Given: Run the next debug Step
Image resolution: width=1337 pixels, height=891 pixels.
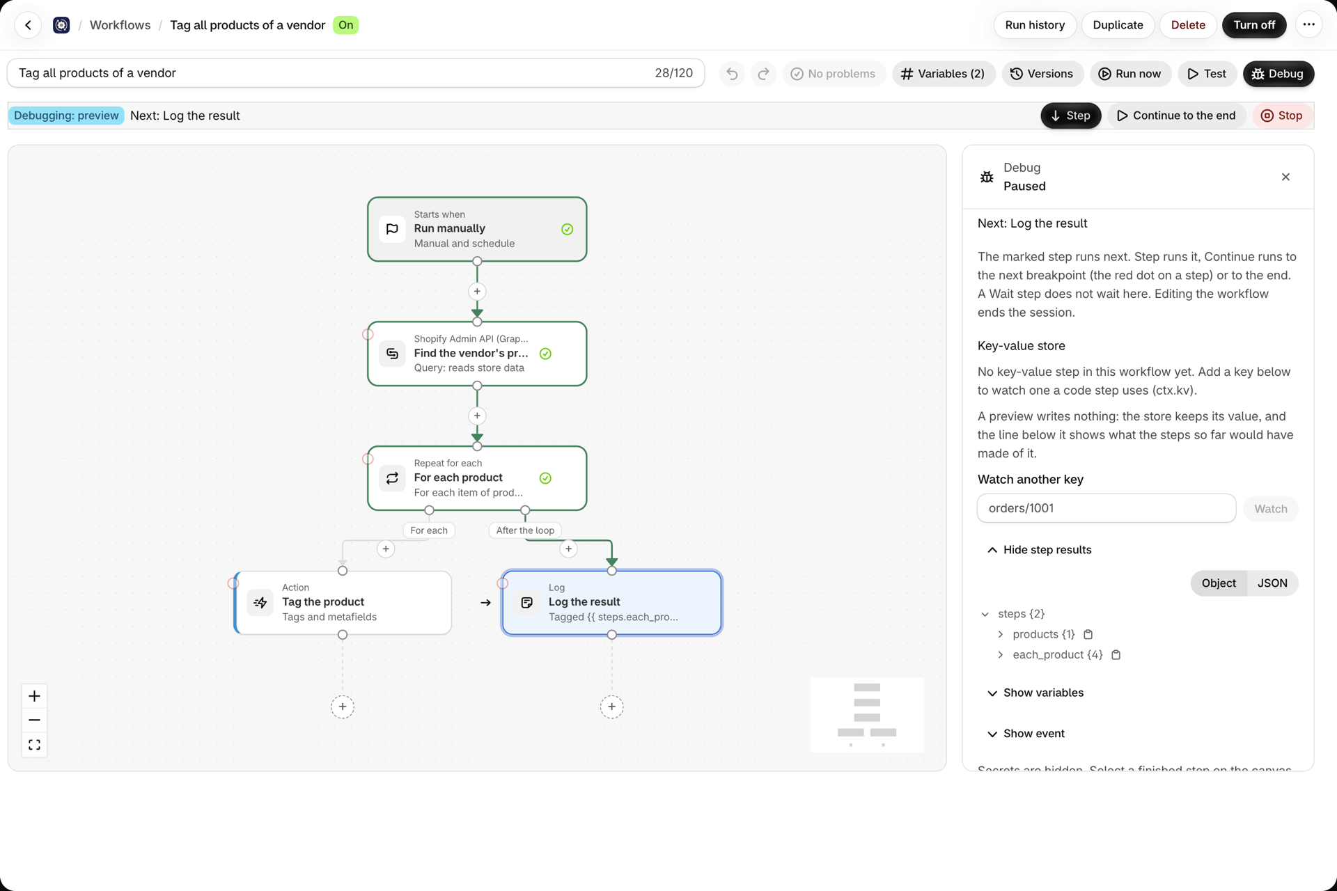Looking at the screenshot, I should 1070,116.
